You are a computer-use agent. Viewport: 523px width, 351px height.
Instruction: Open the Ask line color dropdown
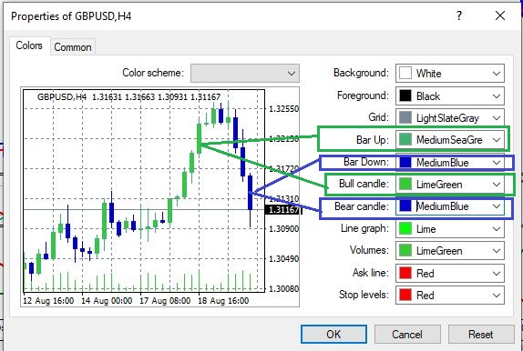coord(450,274)
